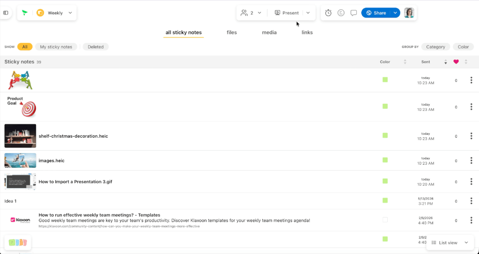Filter by My sticky notes

[x=56, y=47]
